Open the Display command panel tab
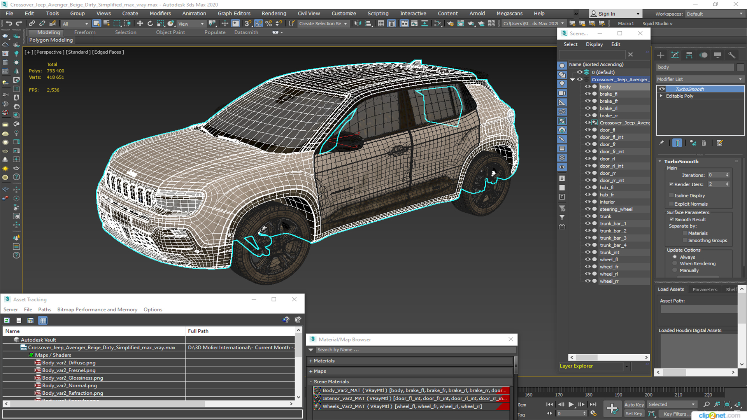Screen dimensions: 747x420 coord(717,55)
